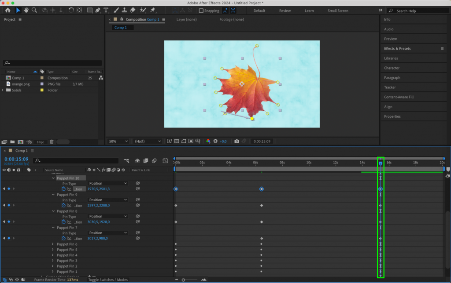Adjust the exposure value +0,0 control
Viewport: 451px width, 283px height.
pyautogui.click(x=222, y=141)
